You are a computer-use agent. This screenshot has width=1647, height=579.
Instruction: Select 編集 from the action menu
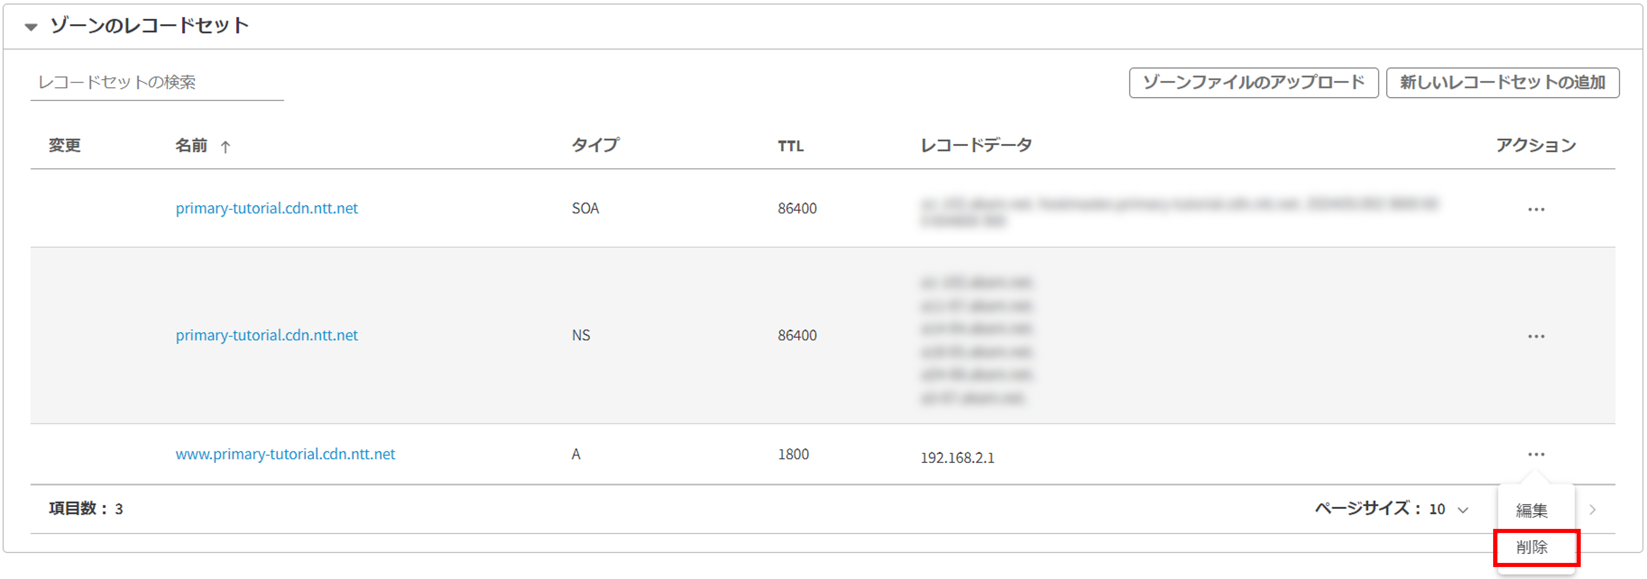coord(1531,510)
